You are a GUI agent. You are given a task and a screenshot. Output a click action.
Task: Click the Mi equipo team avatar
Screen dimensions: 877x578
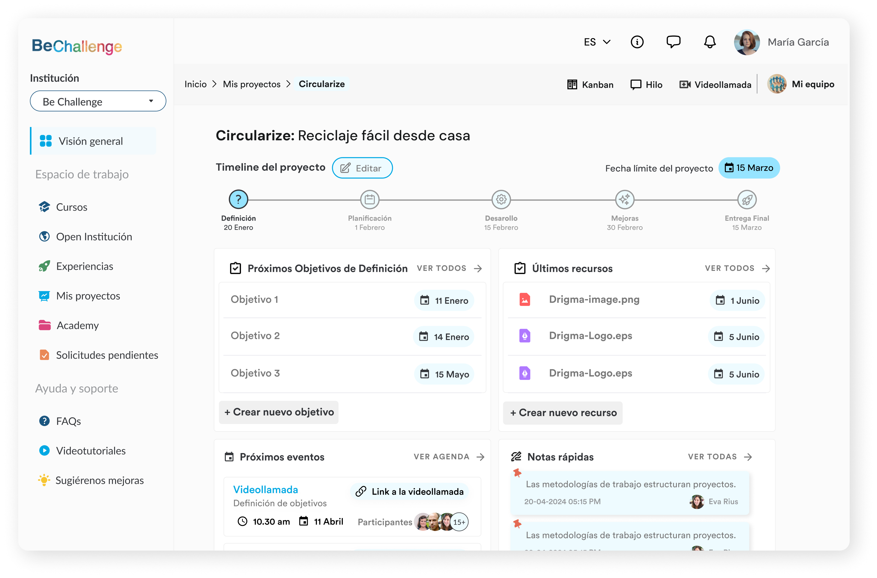tap(777, 85)
